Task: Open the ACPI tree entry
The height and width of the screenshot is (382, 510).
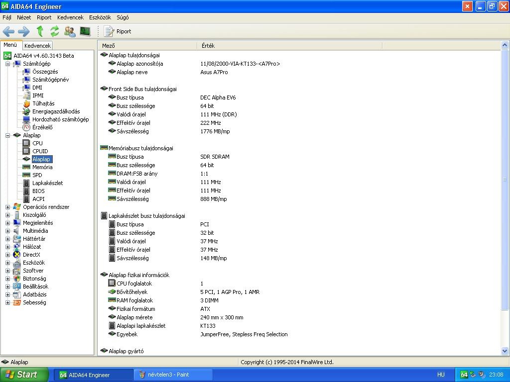Action: [x=38, y=199]
